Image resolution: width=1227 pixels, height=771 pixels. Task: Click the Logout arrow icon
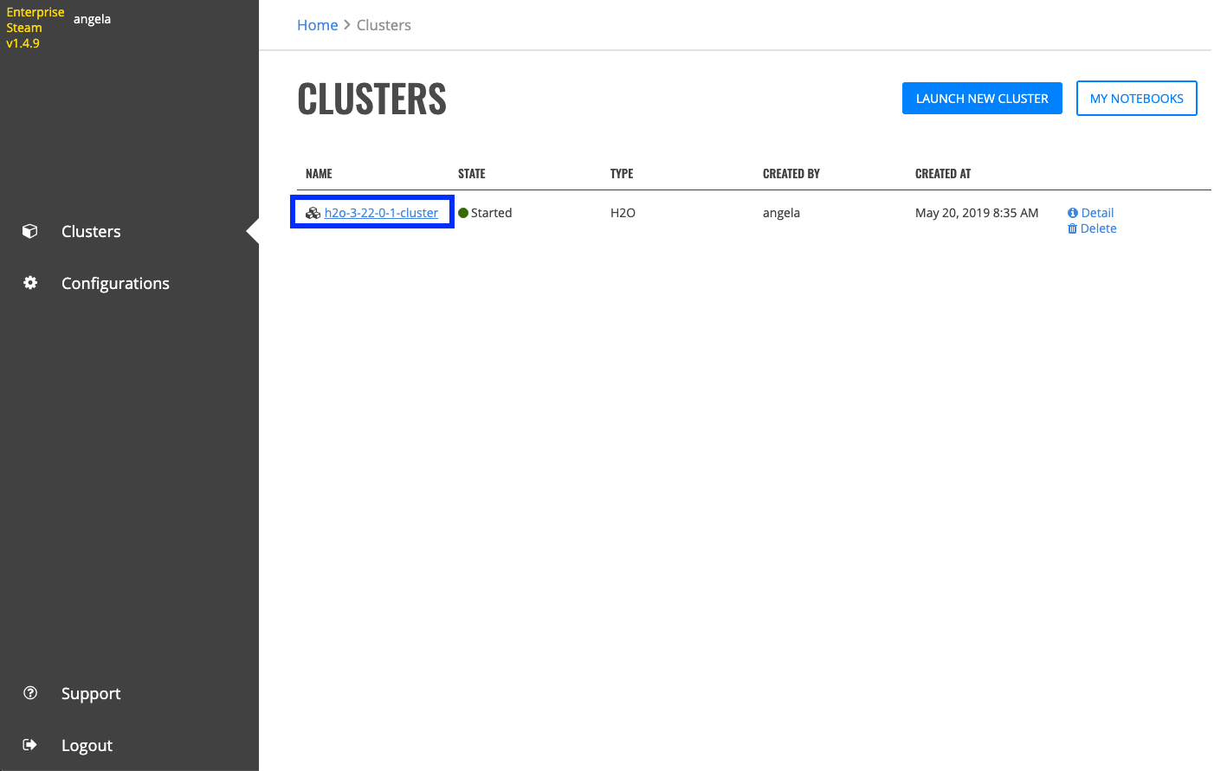click(30, 744)
